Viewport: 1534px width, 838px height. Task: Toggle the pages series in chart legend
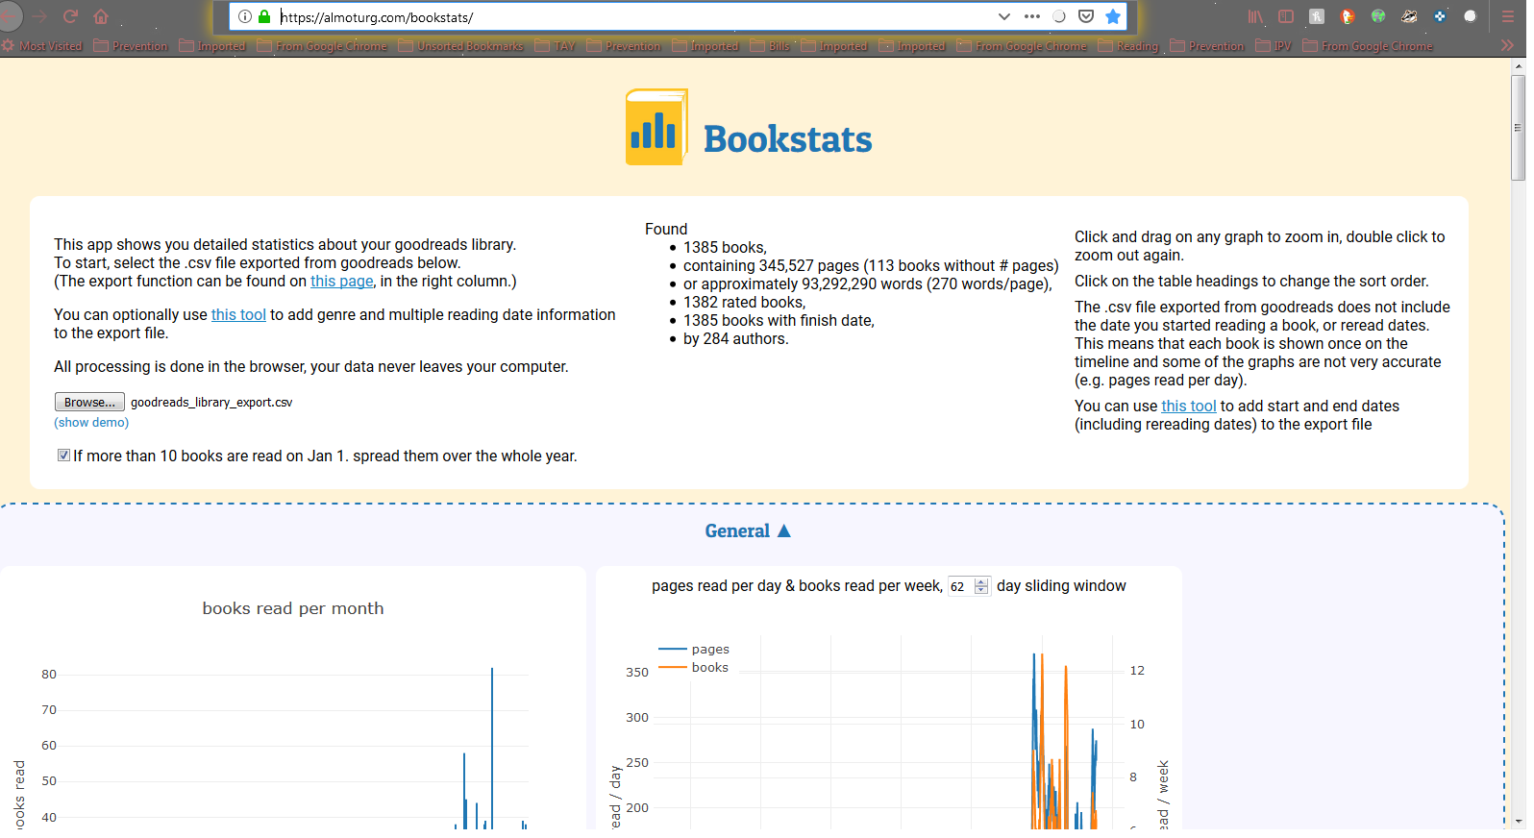(x=694, y=650)
